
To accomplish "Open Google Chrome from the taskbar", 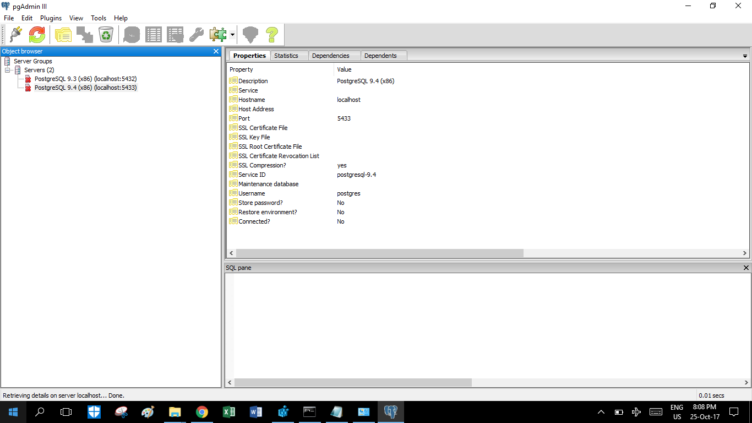I will click(x=201, y=411).
